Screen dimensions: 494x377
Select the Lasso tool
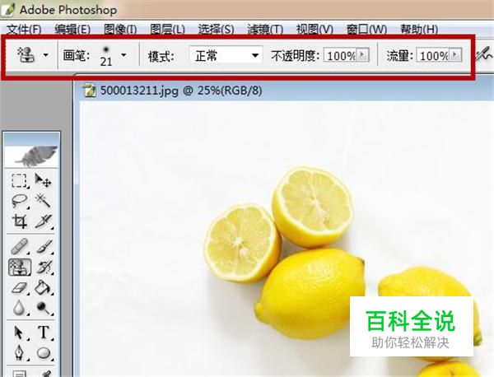(x=19, y=201)
